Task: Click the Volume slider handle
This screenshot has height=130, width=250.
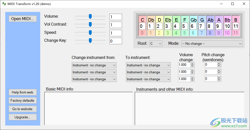Action: [90, 16]
